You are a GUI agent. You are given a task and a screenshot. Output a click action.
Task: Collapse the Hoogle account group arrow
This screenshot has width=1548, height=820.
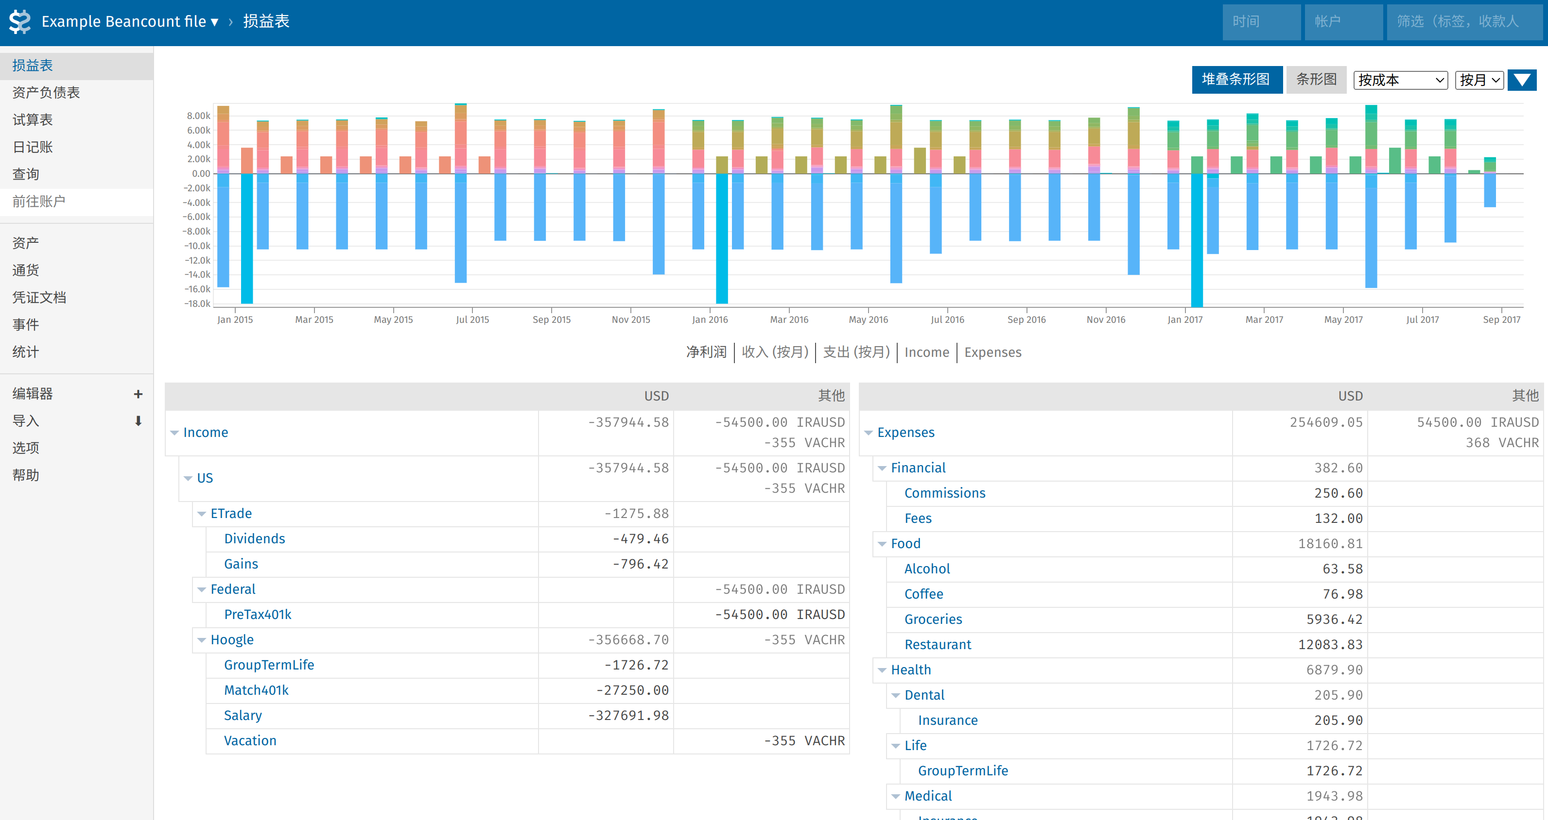pos(202,640)
